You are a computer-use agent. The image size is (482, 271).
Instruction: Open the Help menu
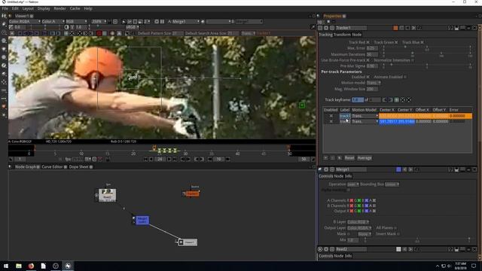88,8
